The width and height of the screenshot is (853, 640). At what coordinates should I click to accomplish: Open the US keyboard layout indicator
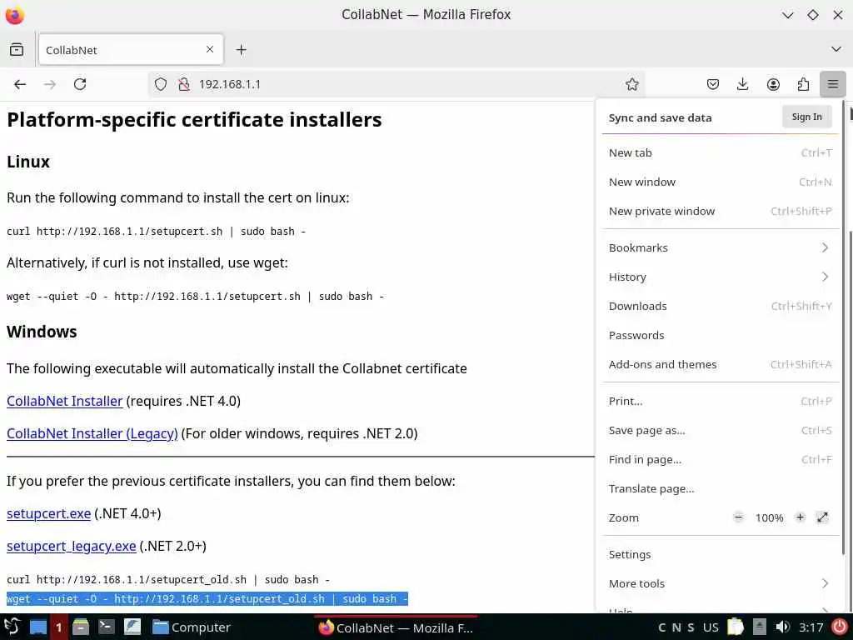click(711, 627)
